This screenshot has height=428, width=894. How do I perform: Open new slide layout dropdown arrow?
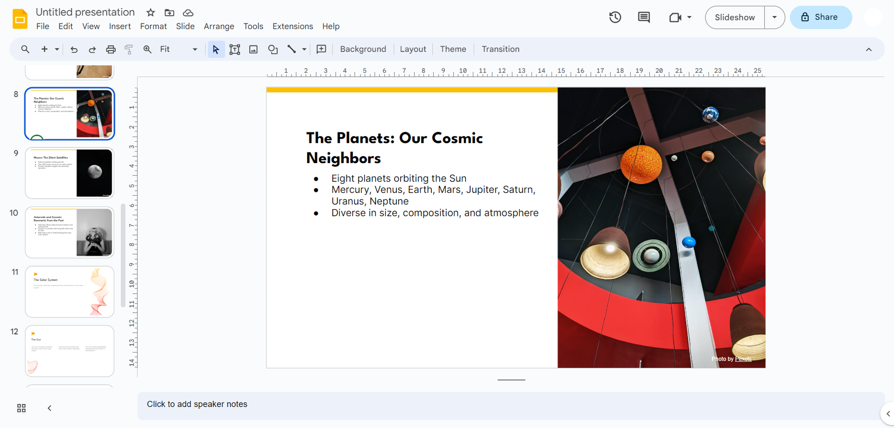(x=57, y=49)
